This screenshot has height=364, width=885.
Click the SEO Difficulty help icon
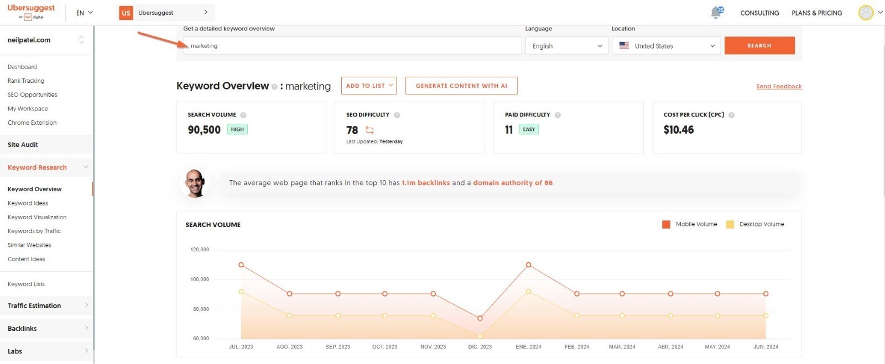[397, 115]
